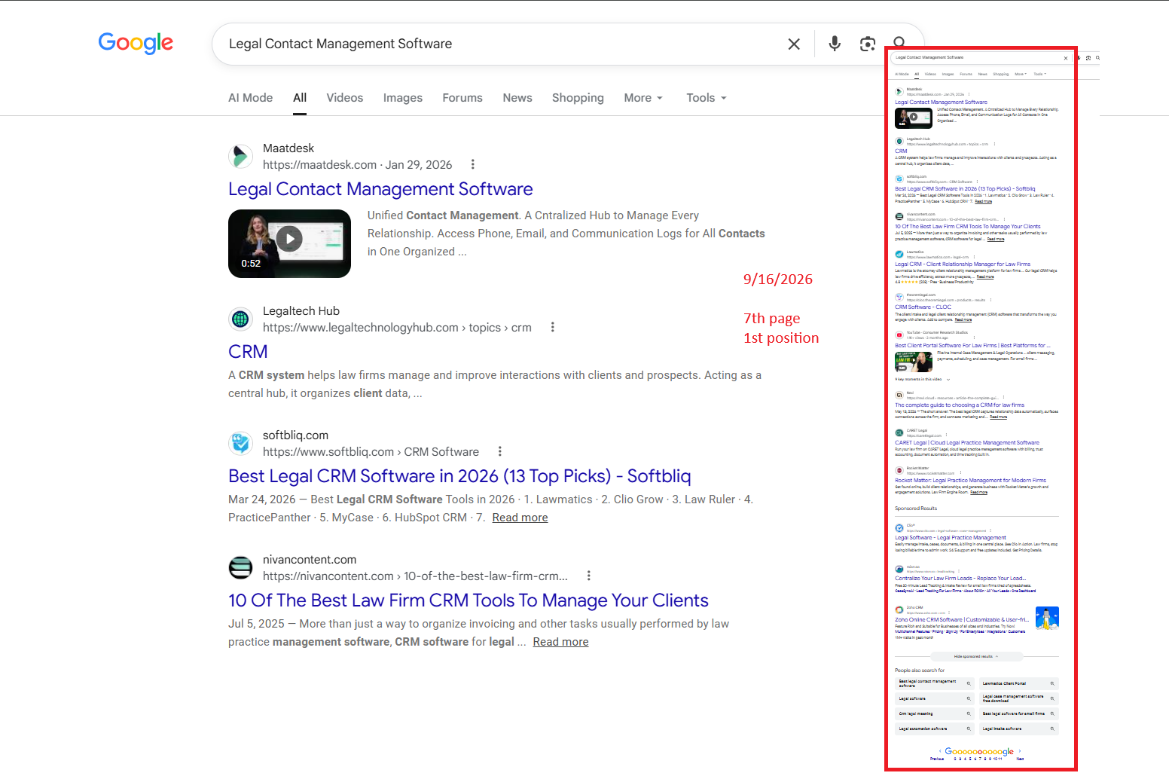Open three-dot menu for Legaltech Hub result
Screen dimensions: 1169x776
tap(552, 327)
